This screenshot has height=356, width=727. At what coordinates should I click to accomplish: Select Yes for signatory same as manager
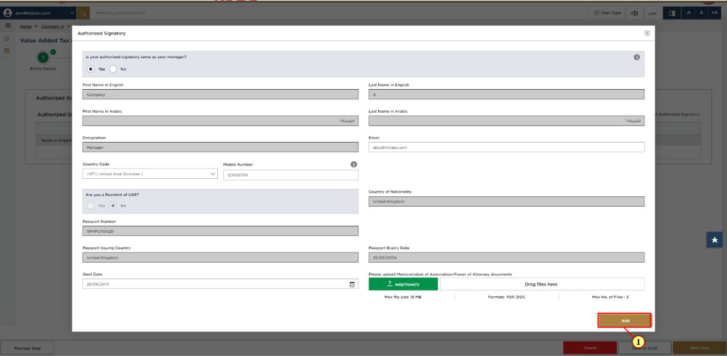click(x=91, y=69)
